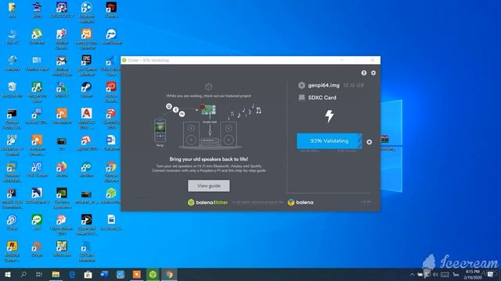501x281 pixels.
Task: Click the View guide button
Action: (209, 186)
